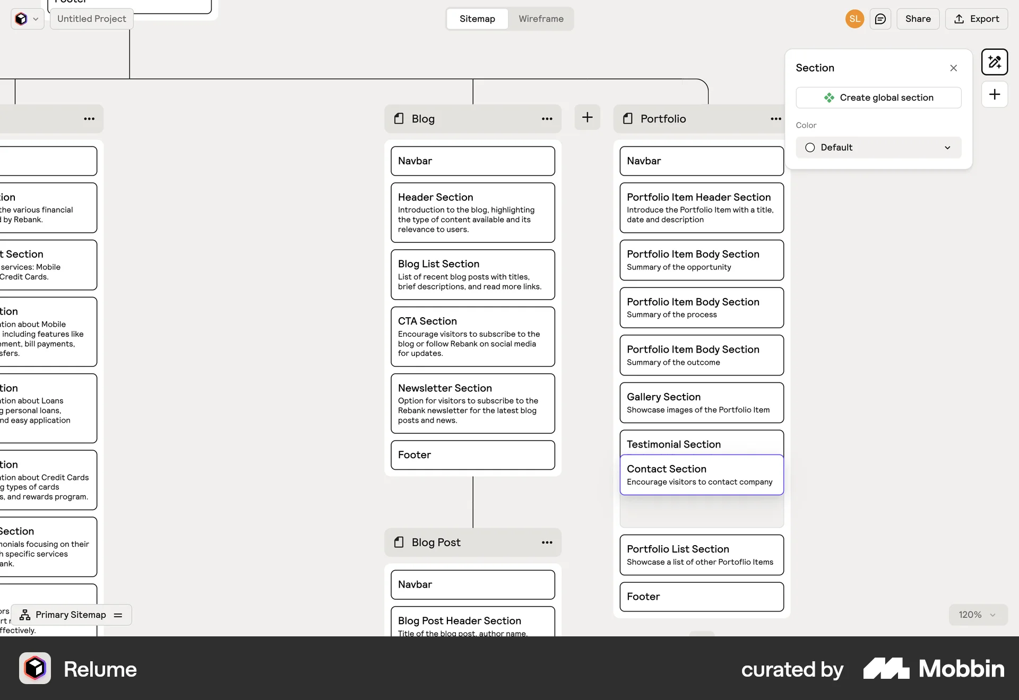This screenshot has width=1019, height=700.
Task: Open the Blog Post page options menu
Action: click(547, 542)
